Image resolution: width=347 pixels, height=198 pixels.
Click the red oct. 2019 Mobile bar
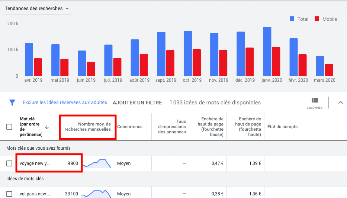pyautogui.click(x=196, y=62)
